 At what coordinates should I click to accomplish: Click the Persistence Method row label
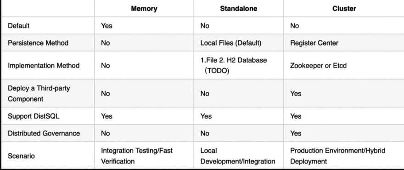(x=38, y=43)
